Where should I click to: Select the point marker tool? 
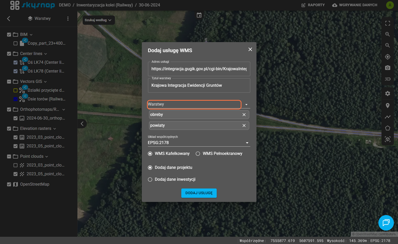(x=387, y=106)
